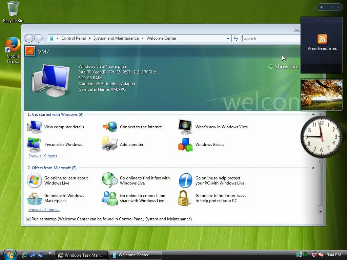Select the Windows Marketplace basket icon
Viewport: 347px width, 260px height.
coord(34,198)
